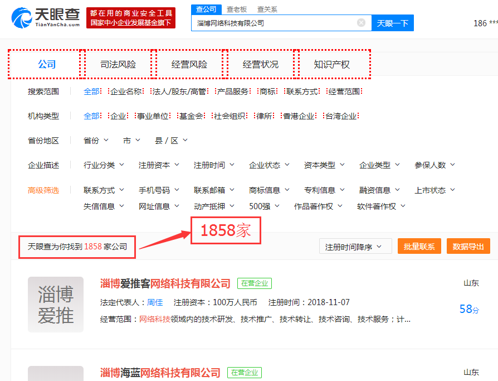Open the 知识产权 tab
Image resolution: width=498 pixels, height=381 pixels.
(x=331, y=64)
